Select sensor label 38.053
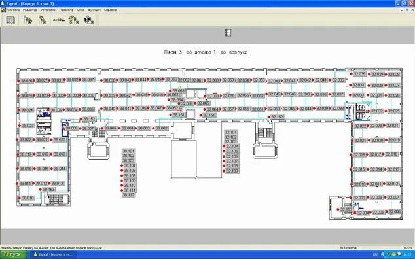The height and width of the screenshot is (259, 415). click(179, 90)
